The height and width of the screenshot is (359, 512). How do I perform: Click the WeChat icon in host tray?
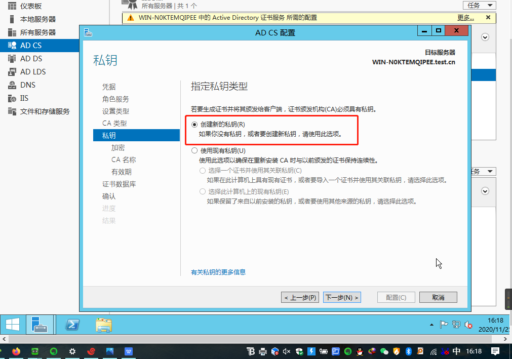point(384,351)
